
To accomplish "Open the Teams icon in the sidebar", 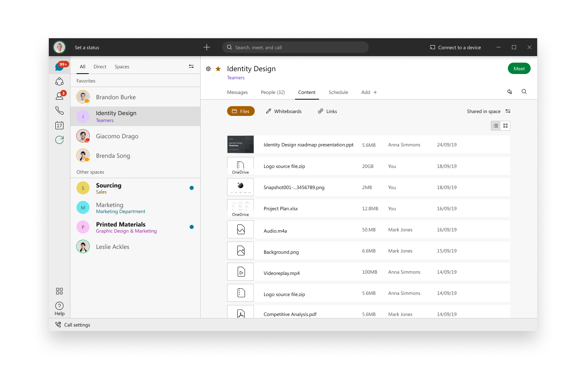I will point(59,81).
